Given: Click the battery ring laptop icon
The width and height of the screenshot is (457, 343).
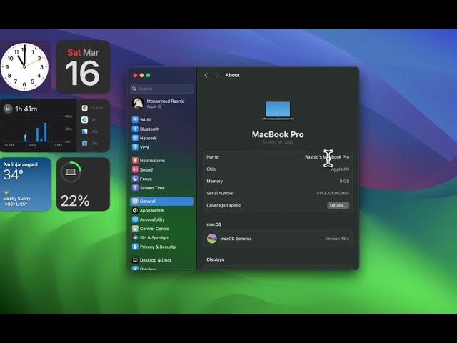Looking at the screenshot, I should pyautogui.click(x=71, y=172).
